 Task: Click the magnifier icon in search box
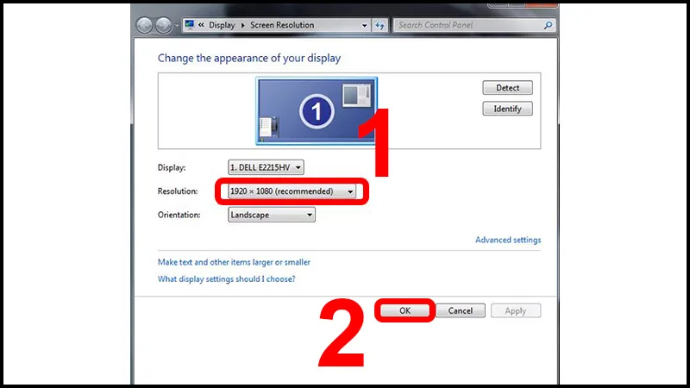(x=548, y=26)
